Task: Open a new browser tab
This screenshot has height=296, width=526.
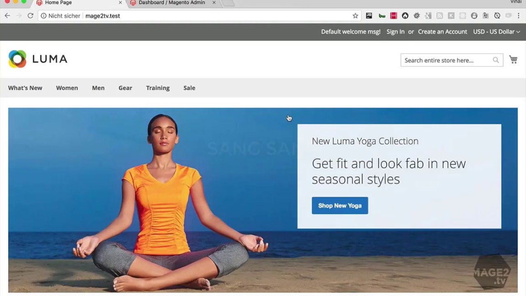Action: click(228, 3)
